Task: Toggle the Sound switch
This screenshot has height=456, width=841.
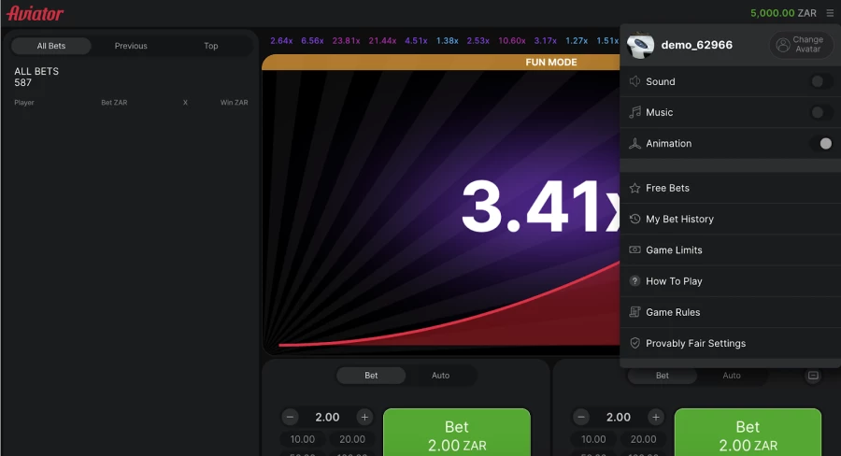Action: coord(820,81)
